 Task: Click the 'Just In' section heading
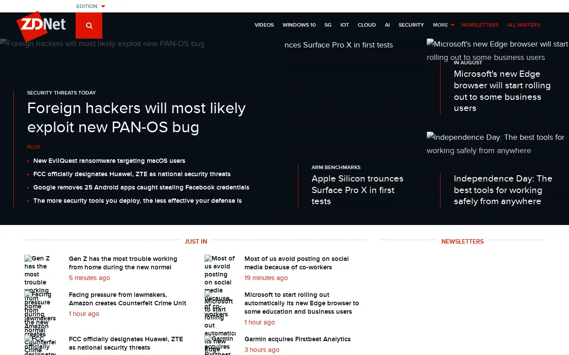(x=196, y=241)
